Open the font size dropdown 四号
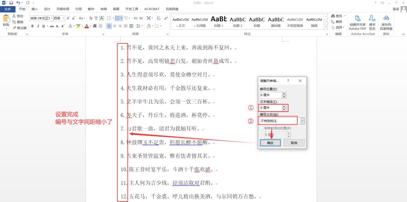 [x=64, y=18]
